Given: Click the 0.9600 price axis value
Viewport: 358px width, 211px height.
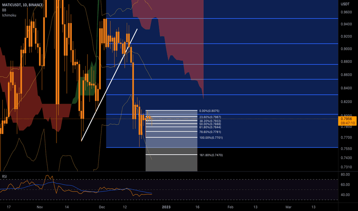Looking at the screenshot, I should pos(346,12).
